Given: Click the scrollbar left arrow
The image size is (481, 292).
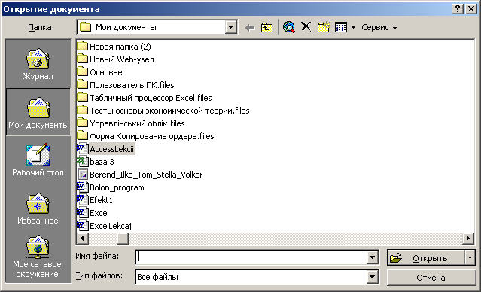Looking at the screenshot, I should pyautogui.click(x=83, y=238).
